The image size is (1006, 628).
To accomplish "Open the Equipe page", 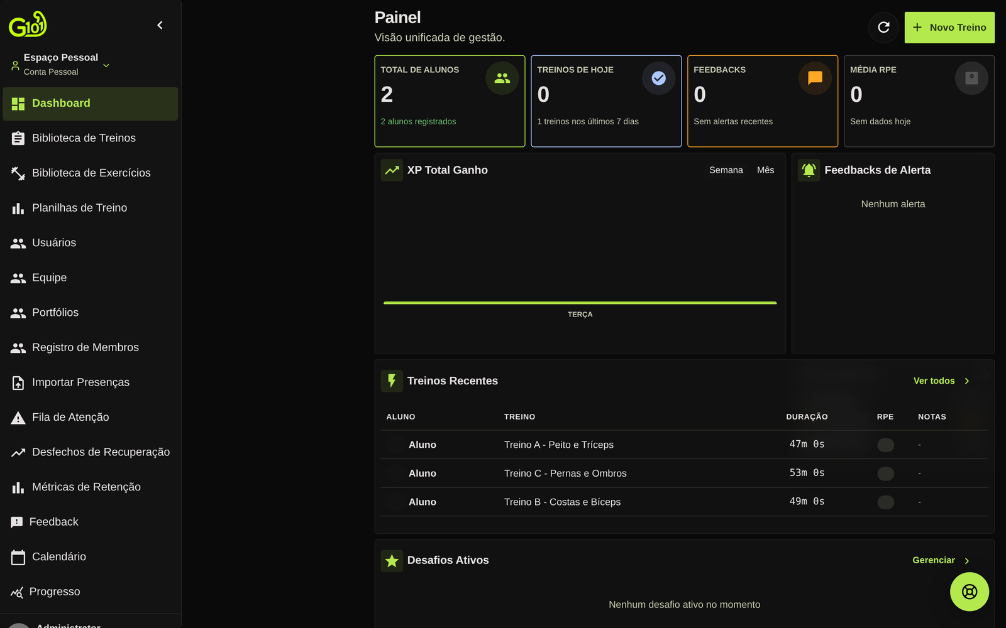I will [91, 278].
